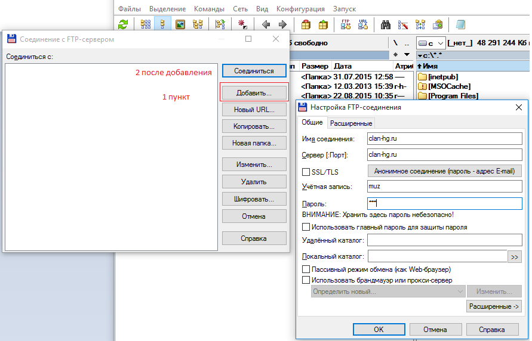Image resolution: width=532 pixels, height=341 pixels.
Task: Click the notepad icon at toolbar end
Action: click(460, 24)
